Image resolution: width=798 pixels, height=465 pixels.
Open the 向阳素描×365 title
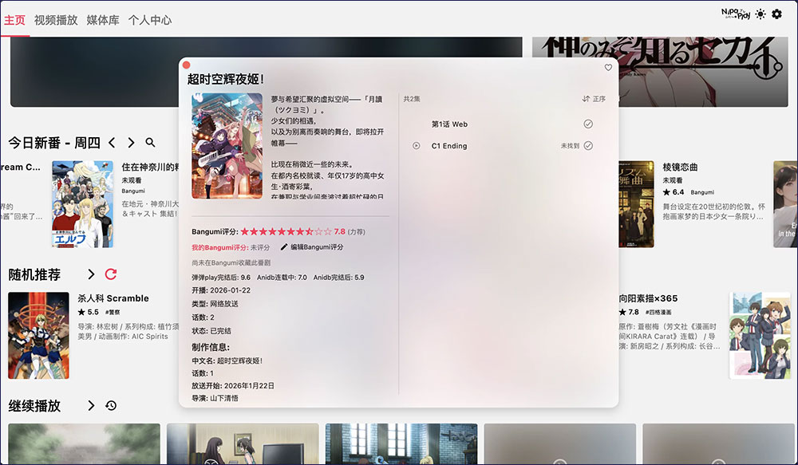(x=648, y=298)
